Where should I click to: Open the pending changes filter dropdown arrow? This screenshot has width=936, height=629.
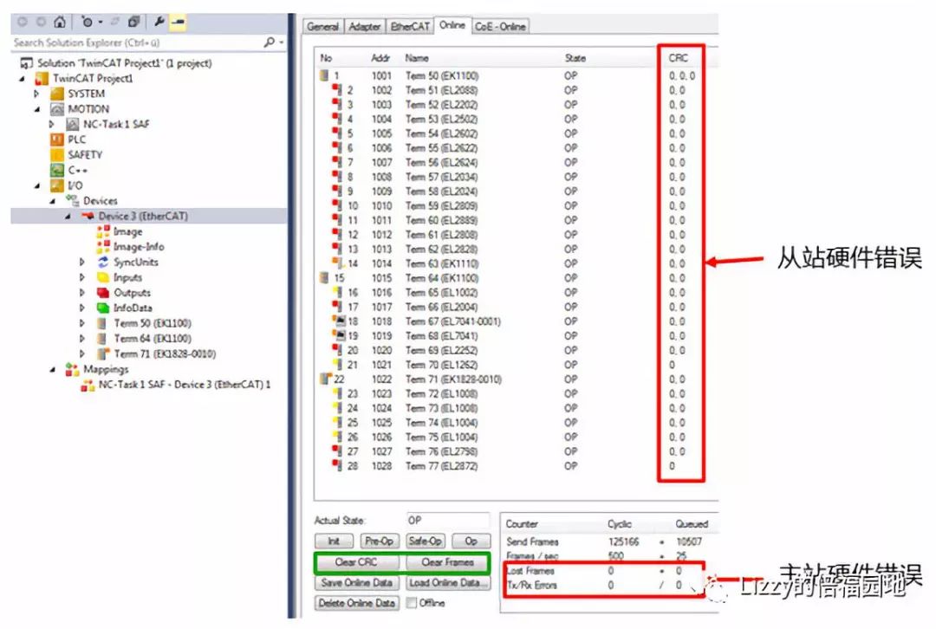coord(101,23)
